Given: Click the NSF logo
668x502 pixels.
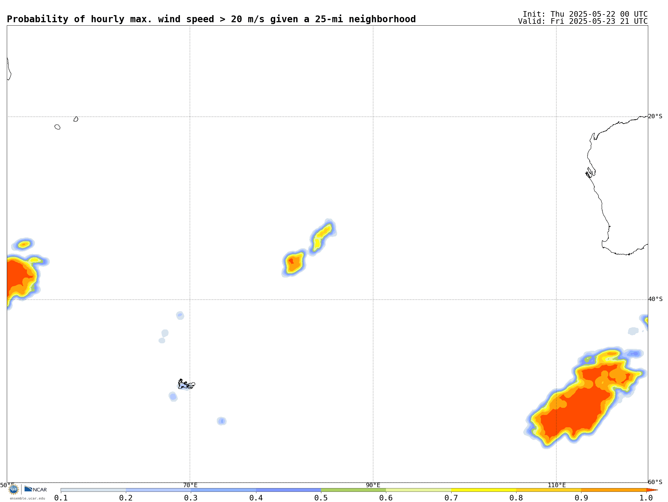Looking at the screenshot, I should coord(14,489).
